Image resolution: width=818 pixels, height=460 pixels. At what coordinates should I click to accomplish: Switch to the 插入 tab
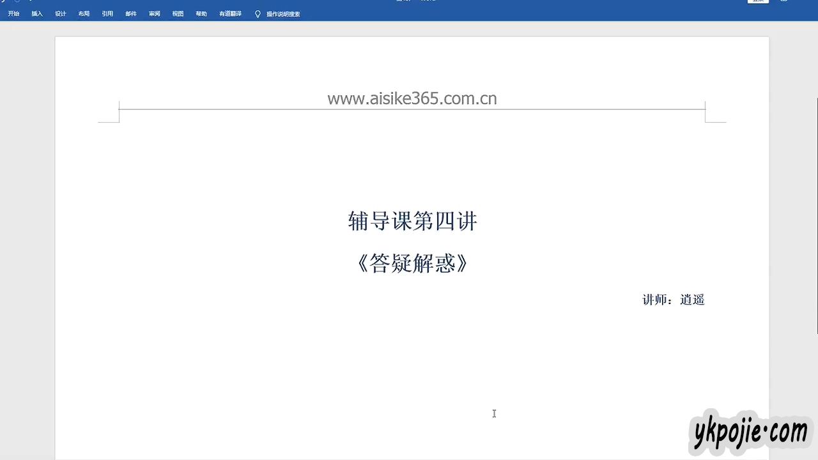coord(37,13)
